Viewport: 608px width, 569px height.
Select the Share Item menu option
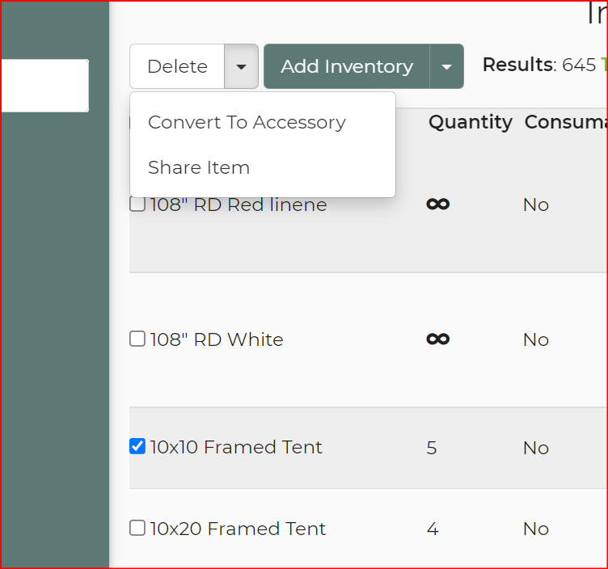click(199, 168)
